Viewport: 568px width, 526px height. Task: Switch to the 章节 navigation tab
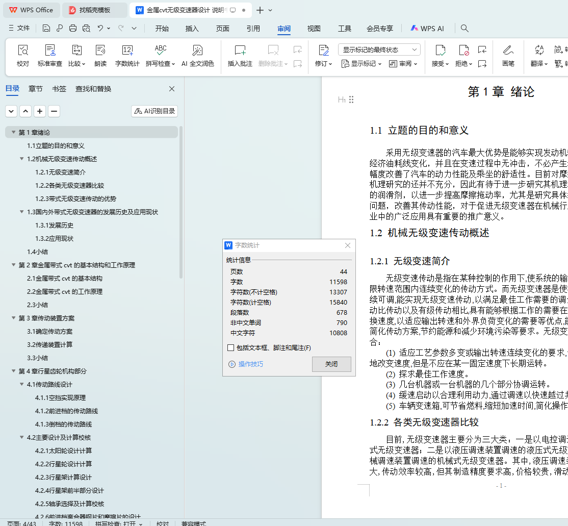coord(36,89)
